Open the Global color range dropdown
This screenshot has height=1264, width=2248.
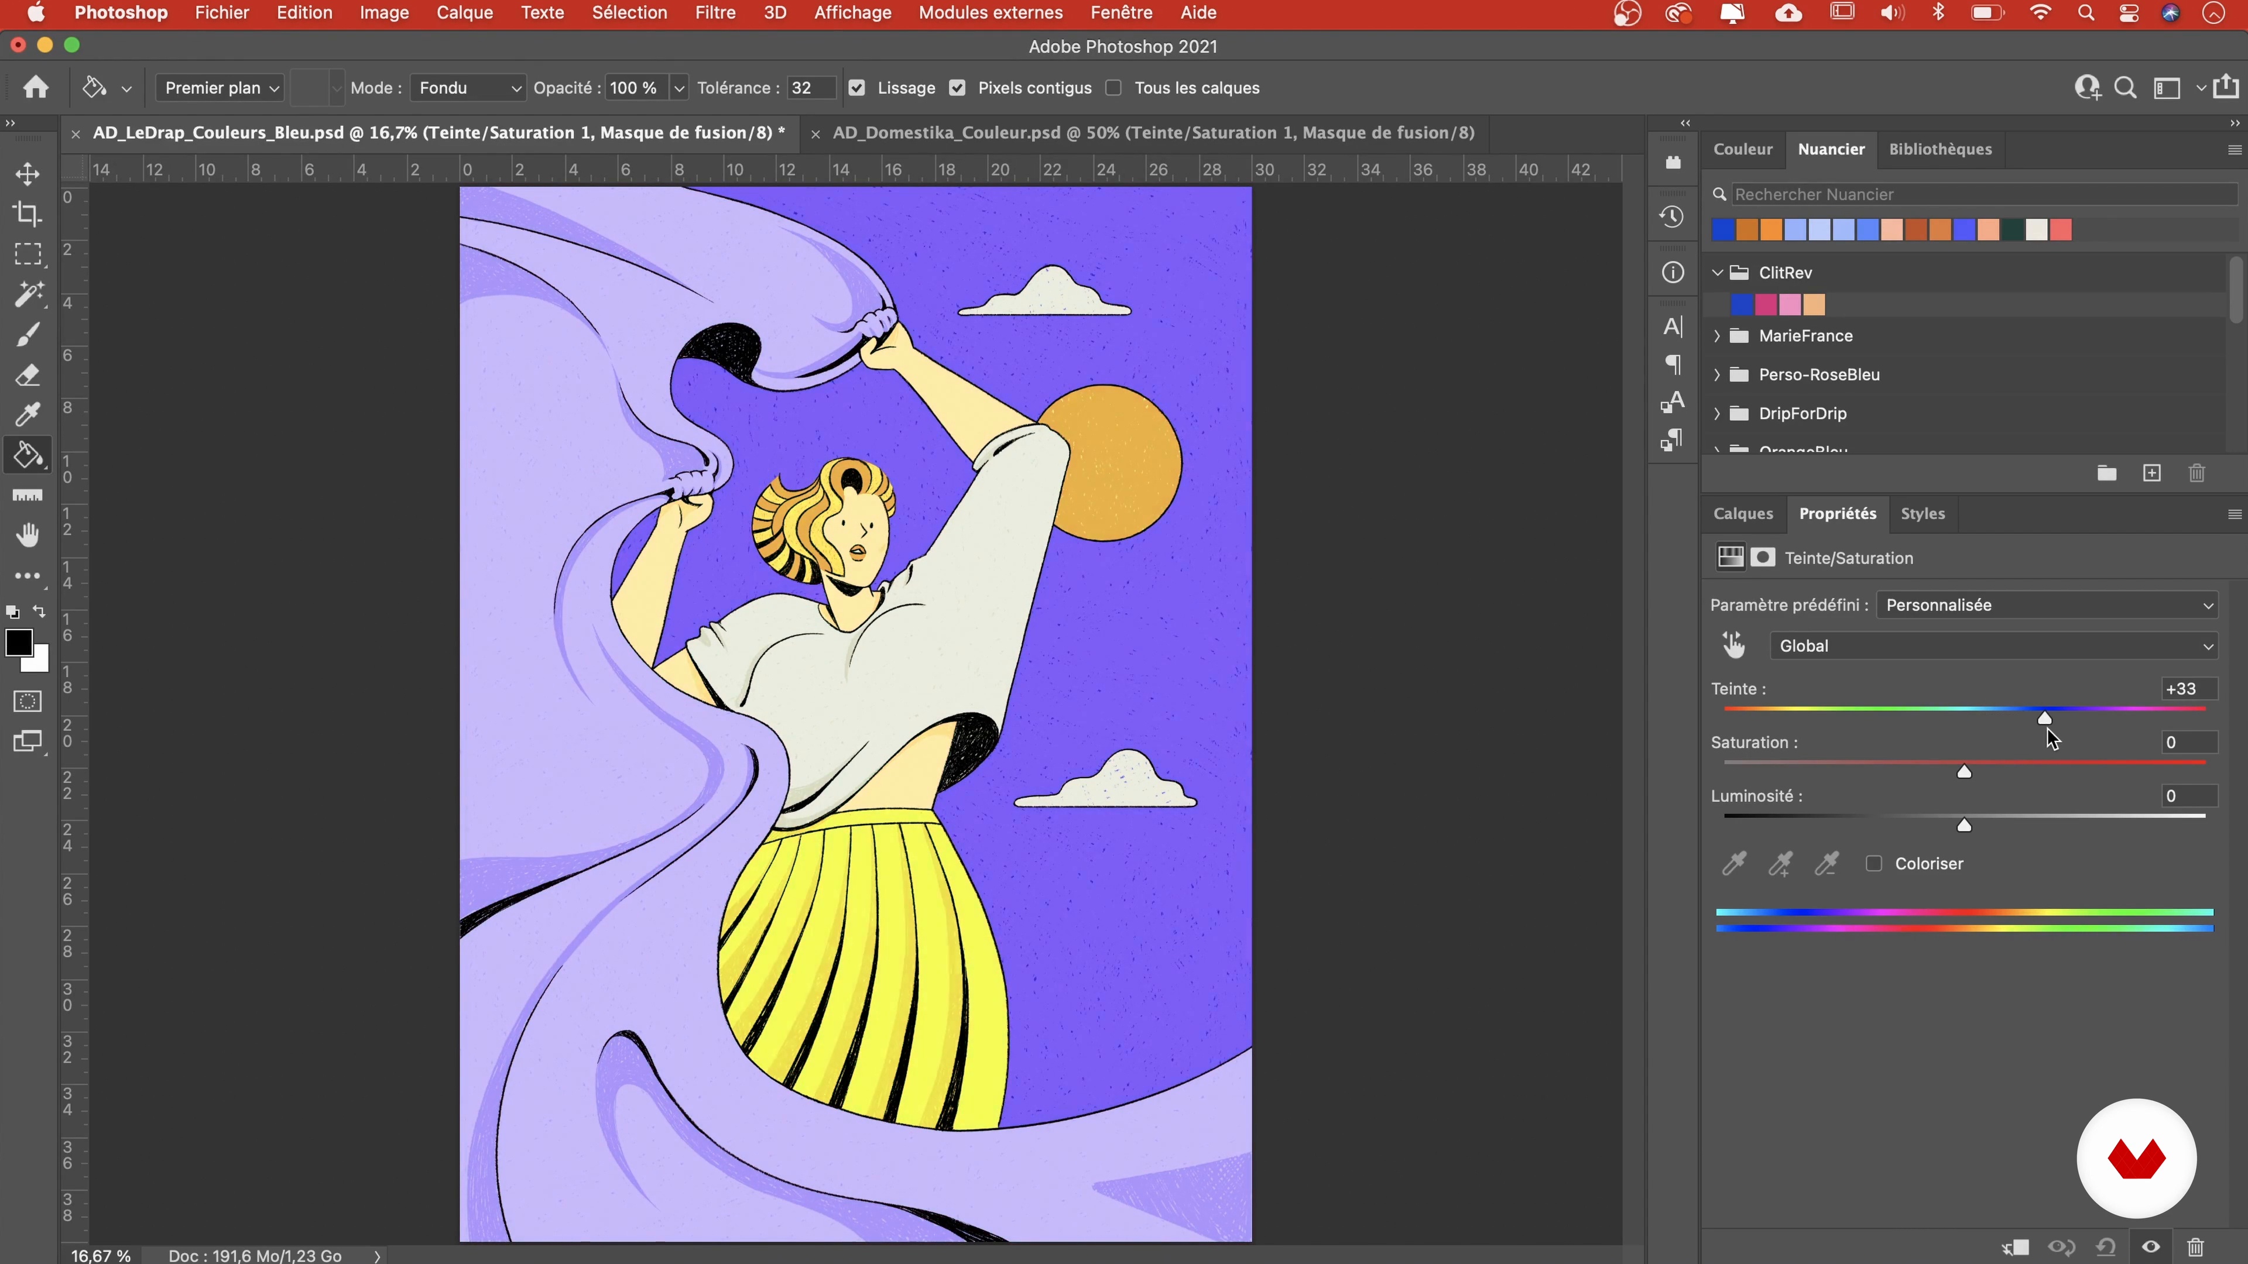(1993, 645)
